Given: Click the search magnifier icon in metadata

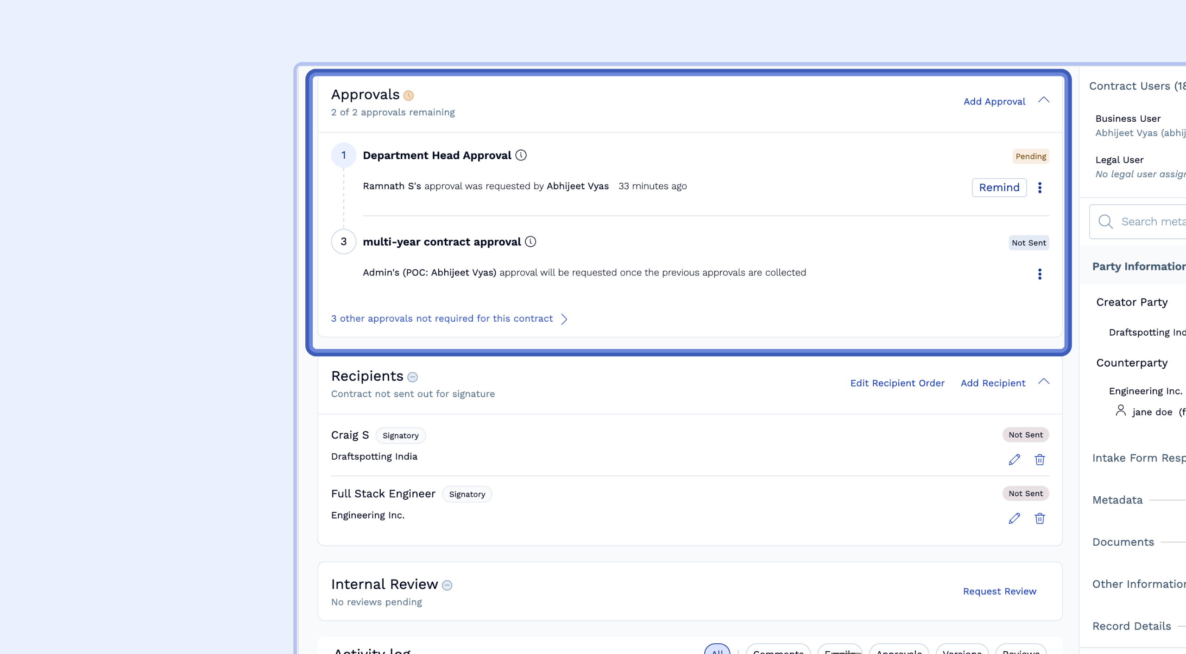Looking at the screenshot, I should coord(1105,221).
